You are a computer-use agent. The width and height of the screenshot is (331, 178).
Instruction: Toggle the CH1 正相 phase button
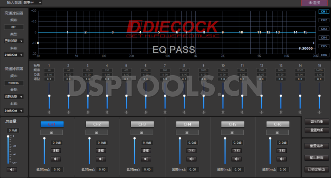click(56, 151)
